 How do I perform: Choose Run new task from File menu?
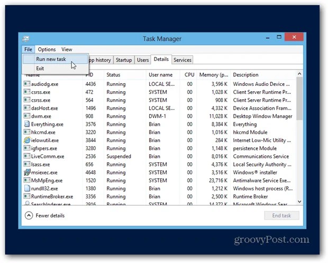click(x=55, y=59)
